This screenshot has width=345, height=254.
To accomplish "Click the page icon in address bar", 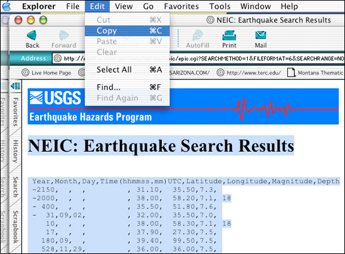I will coord(58,58).
